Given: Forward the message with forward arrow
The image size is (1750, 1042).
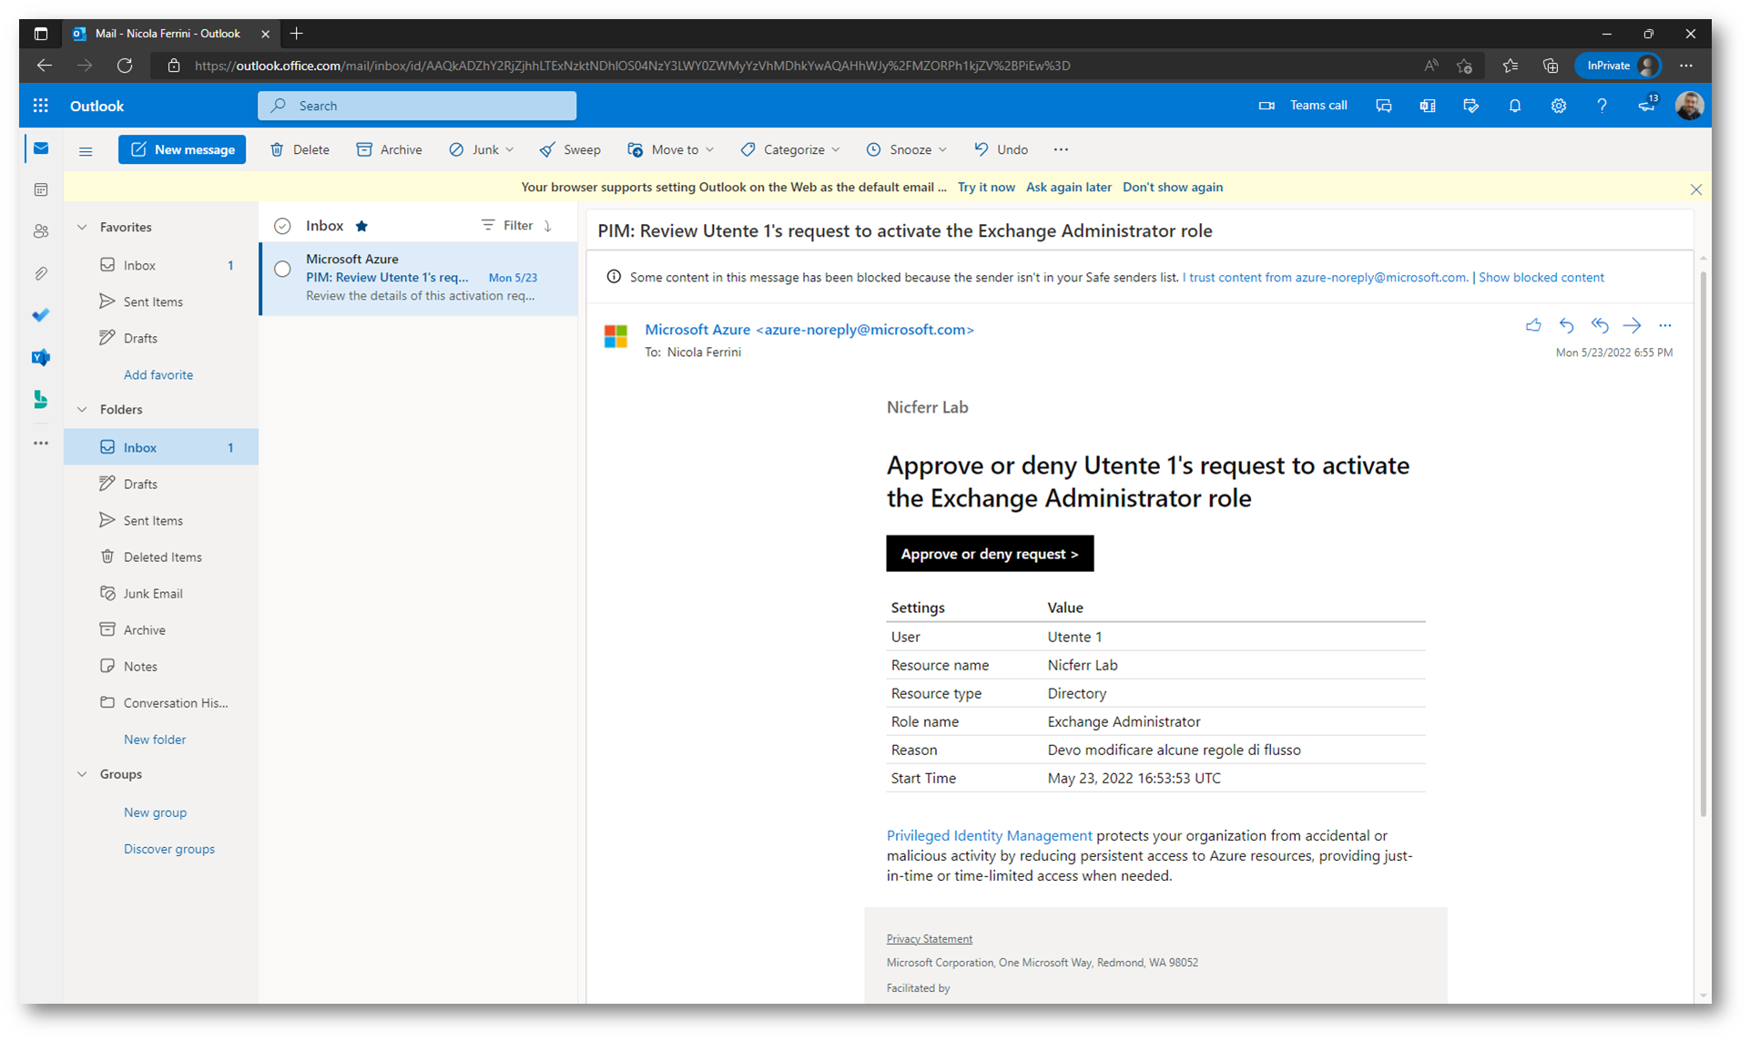Looking at the screenshot, I should [1632, 325].
